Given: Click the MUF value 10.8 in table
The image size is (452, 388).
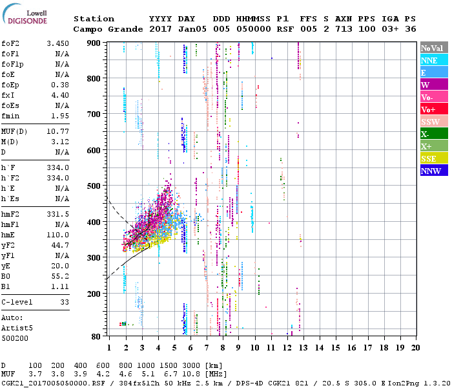Looking at the screenshot, I should (191, 374).
